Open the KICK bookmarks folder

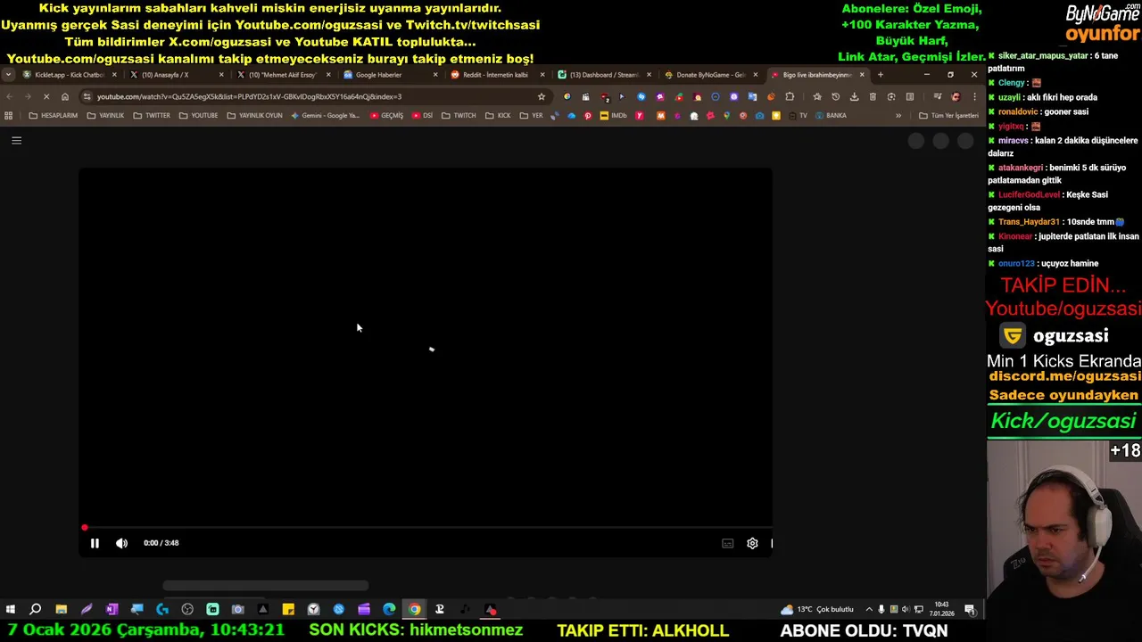[x=498, y=116]
